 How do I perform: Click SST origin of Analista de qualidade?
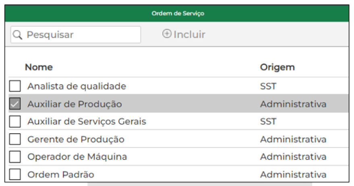268,86
